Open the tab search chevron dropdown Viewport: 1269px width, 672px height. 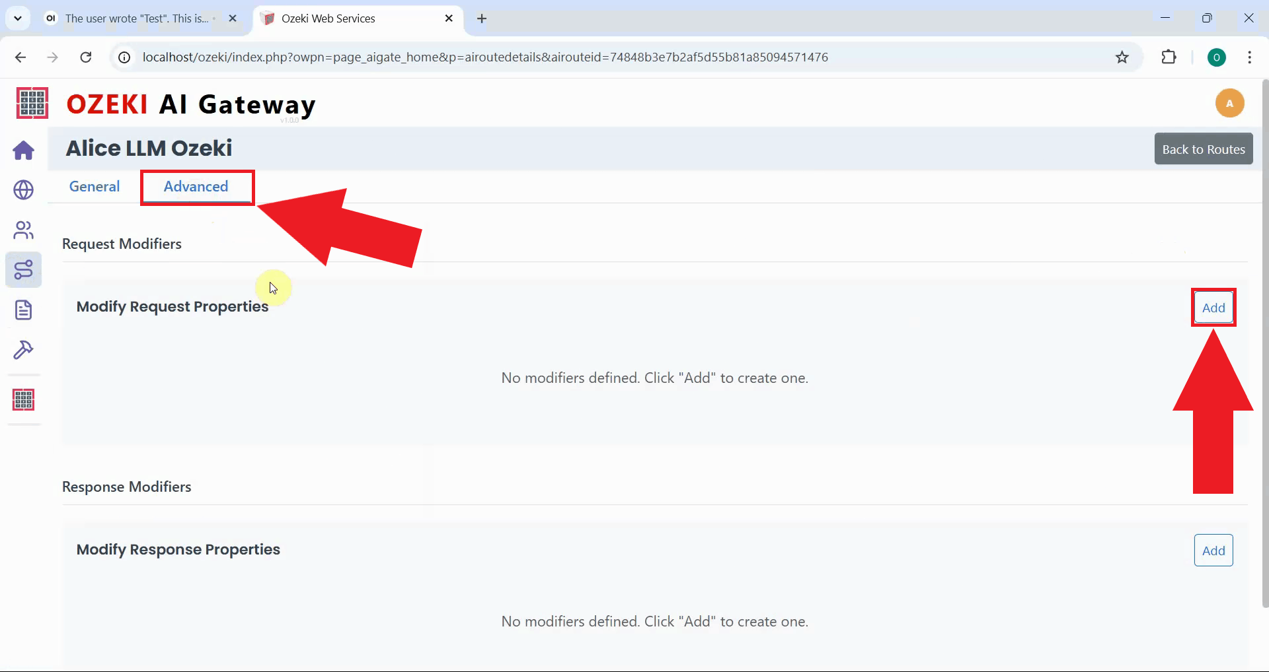[x=18, y=18]
